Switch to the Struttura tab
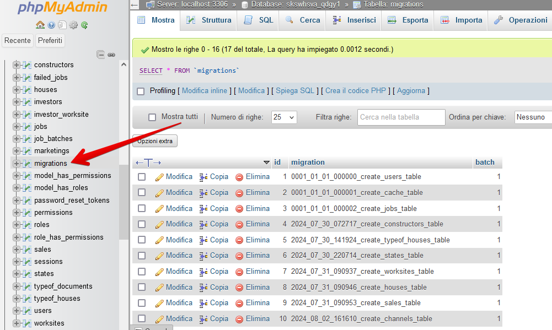The image size is (552, 330). point(208,20)
